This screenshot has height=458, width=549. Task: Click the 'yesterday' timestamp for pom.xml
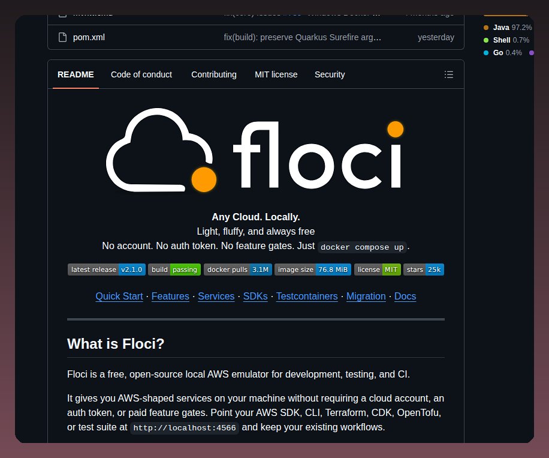coord(436,37)
